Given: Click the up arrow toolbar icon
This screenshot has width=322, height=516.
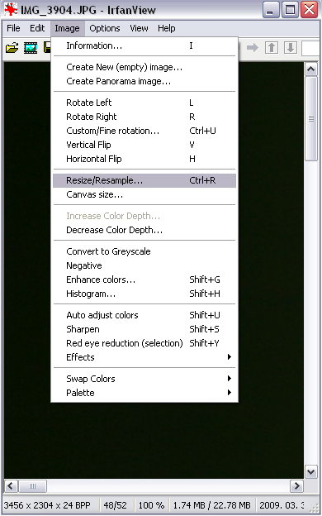Looking at the screenshot, I should 271,48.
